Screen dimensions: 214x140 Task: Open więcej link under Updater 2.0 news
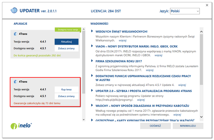pyautogui.click(x=141, y=100)
